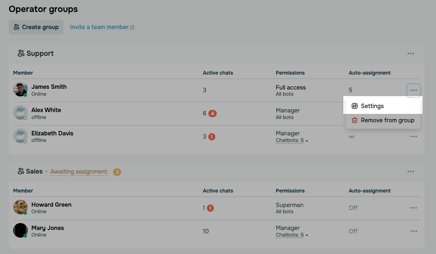Open the Support group three-dot menu
The width and height of the screenshot is (436, 254).
point(411,53)
